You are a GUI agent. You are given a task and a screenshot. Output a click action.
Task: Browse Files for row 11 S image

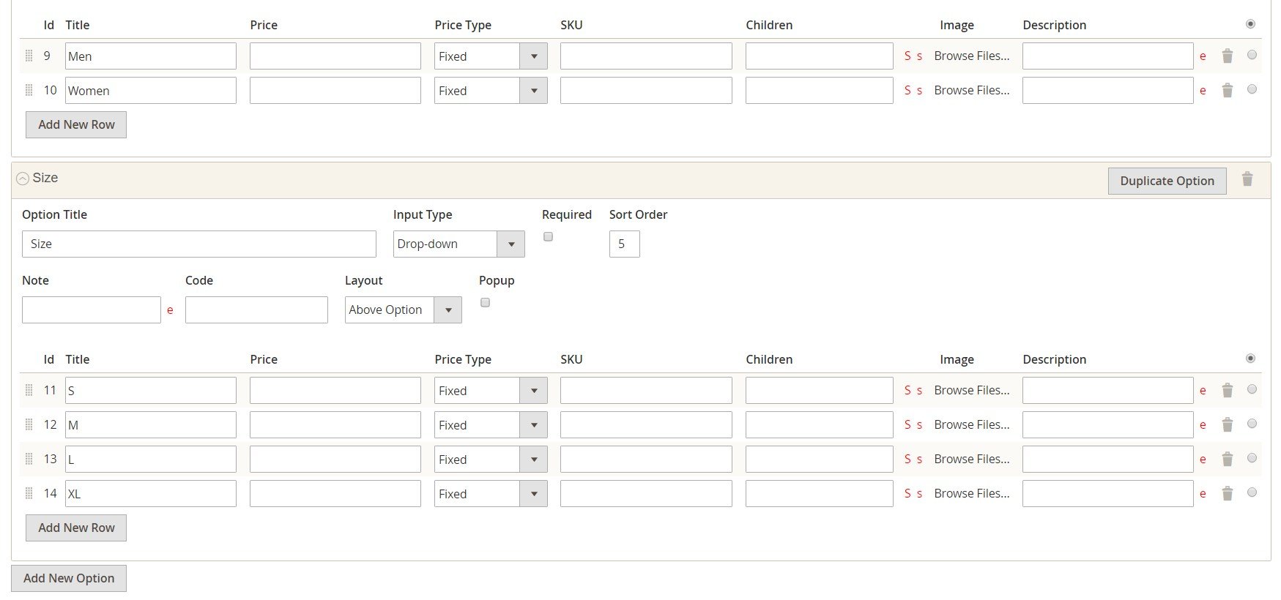pos(971,390)
